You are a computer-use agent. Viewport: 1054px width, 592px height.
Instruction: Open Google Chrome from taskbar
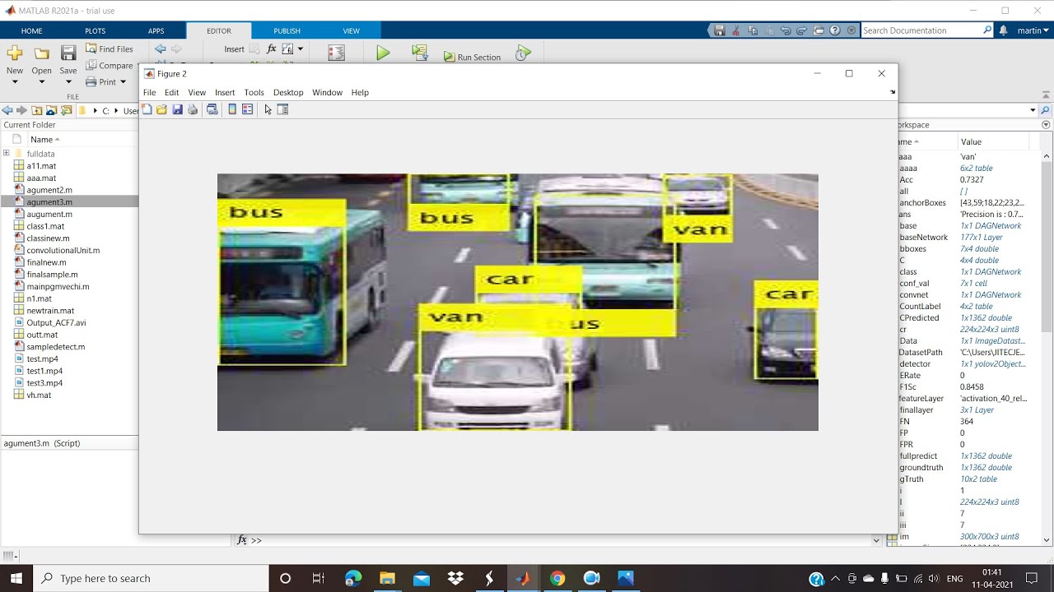tap(557, 578)
